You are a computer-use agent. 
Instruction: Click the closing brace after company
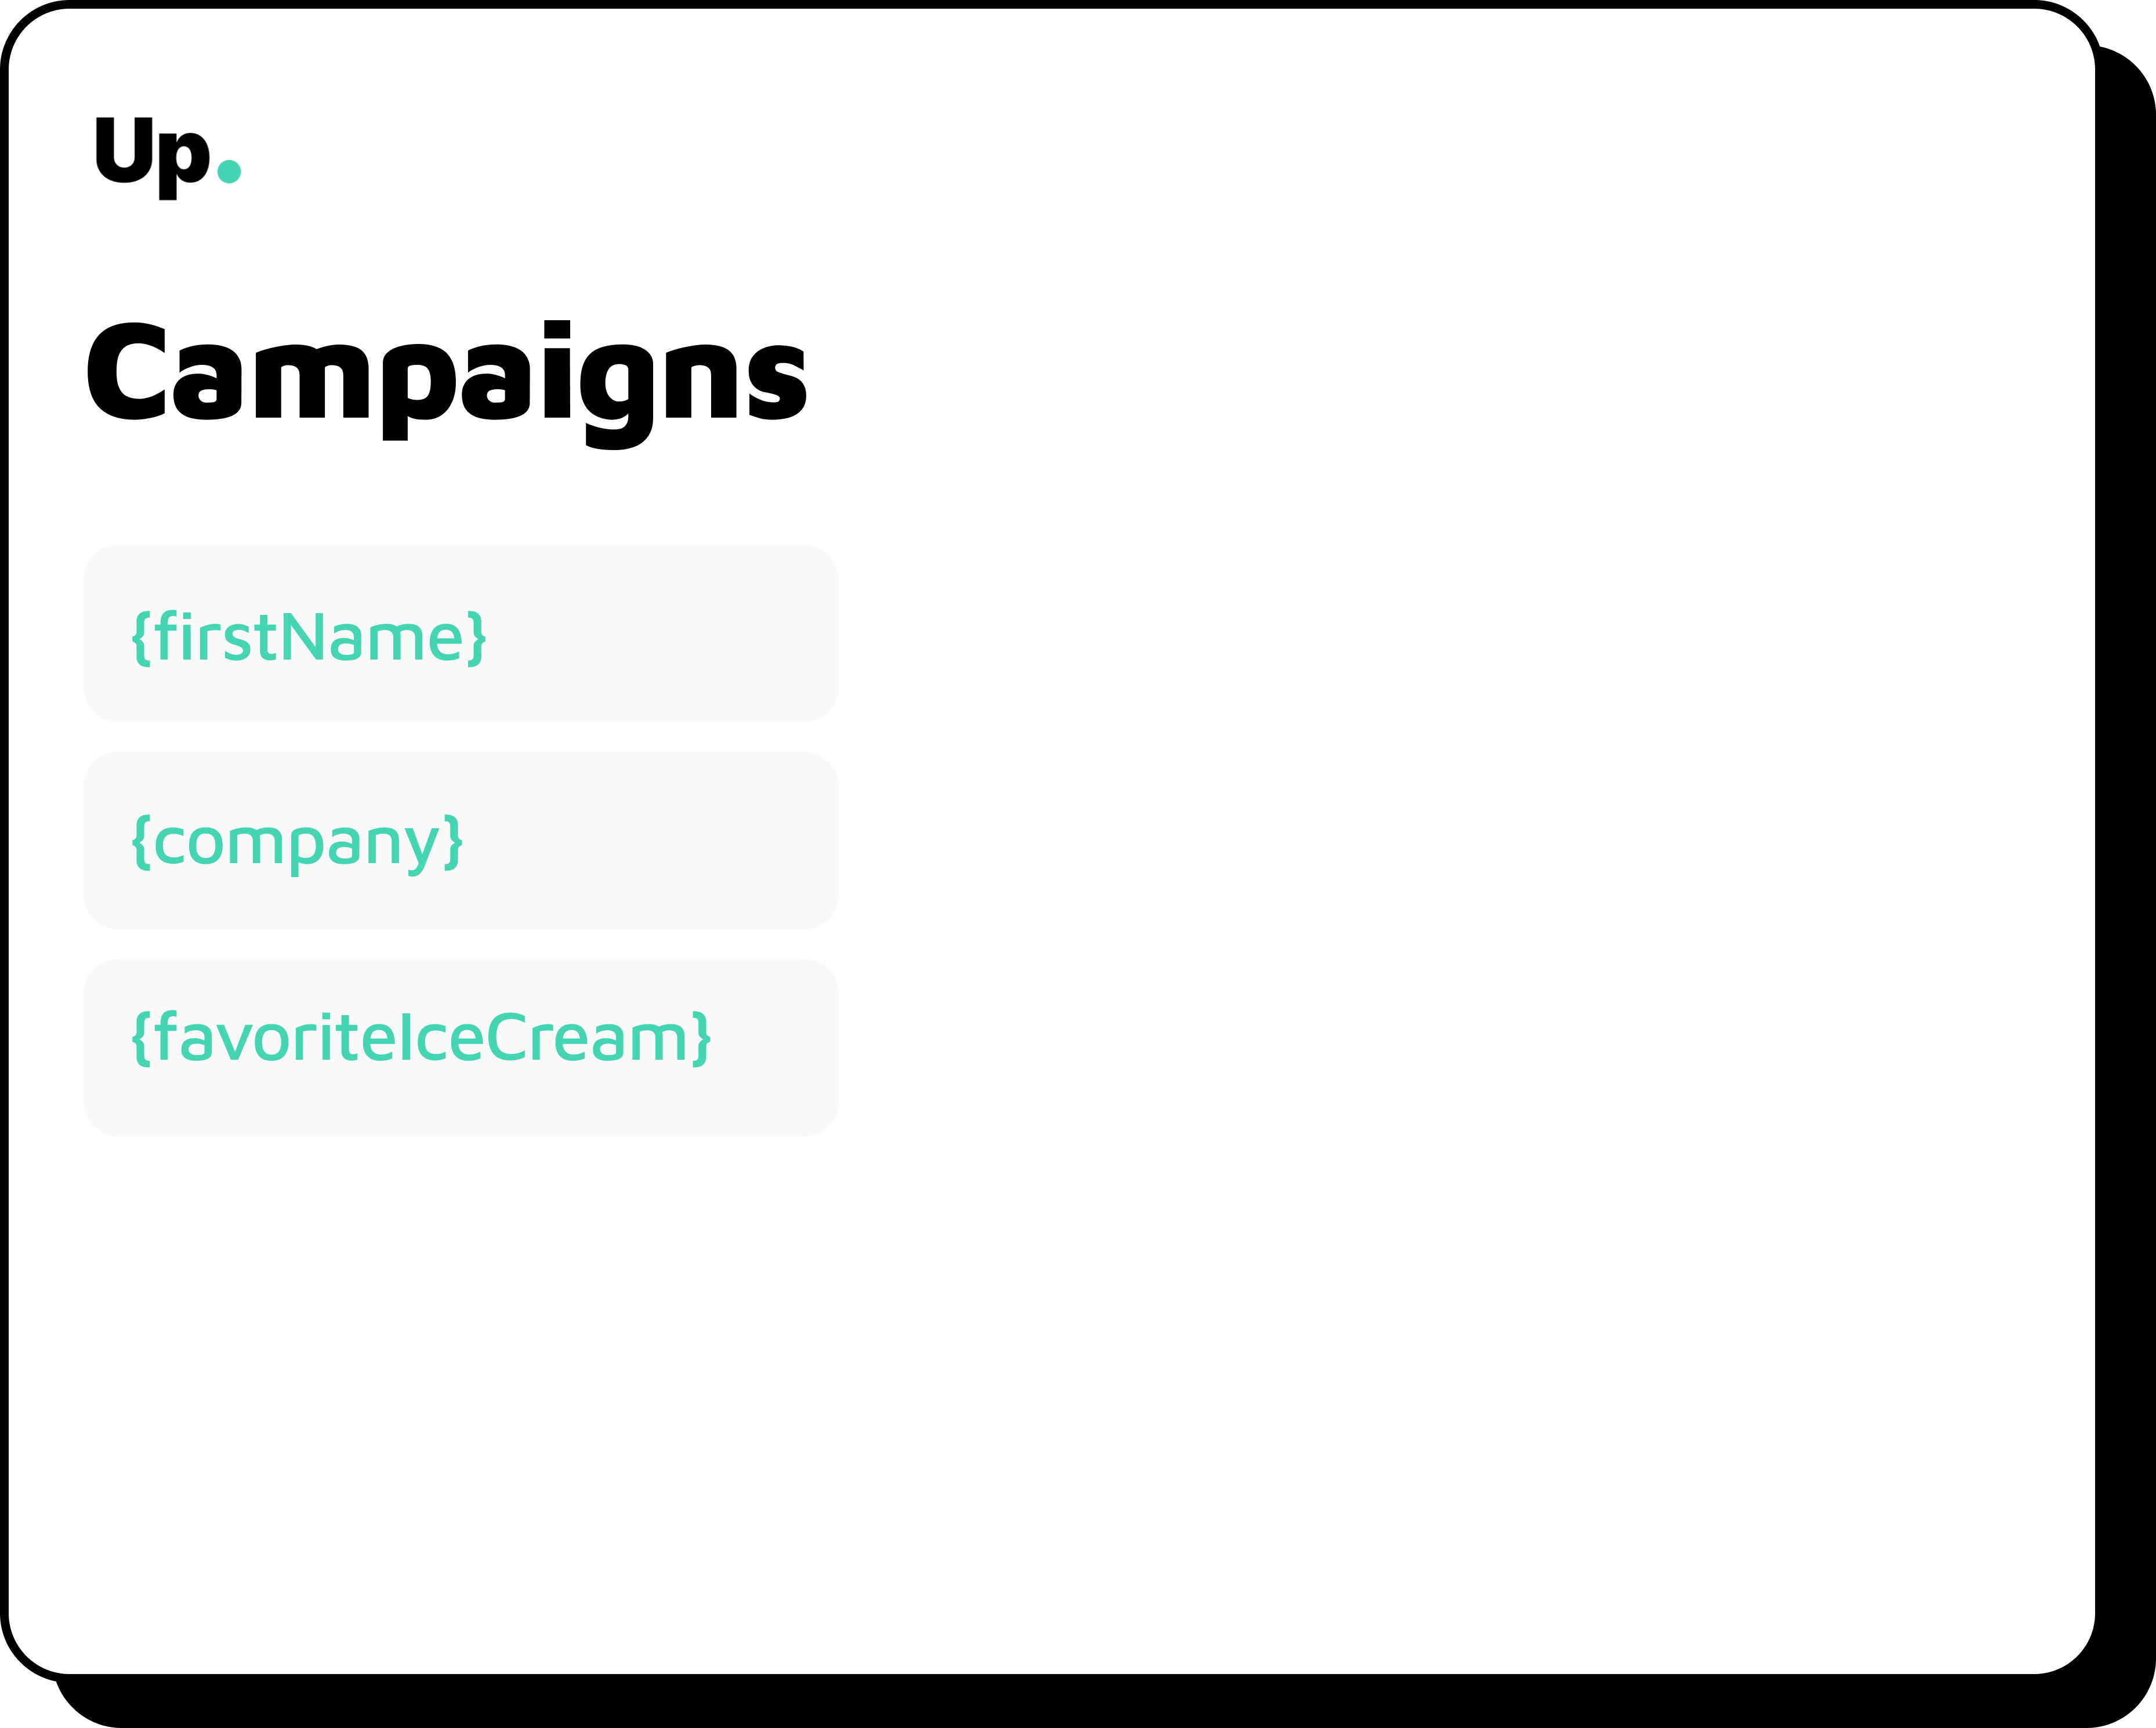[x=453, y=842]
